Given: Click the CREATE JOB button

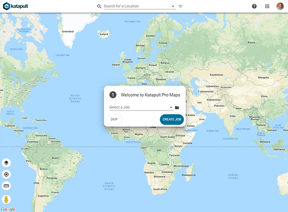Looking at the screenshot, I should [172, 119].
